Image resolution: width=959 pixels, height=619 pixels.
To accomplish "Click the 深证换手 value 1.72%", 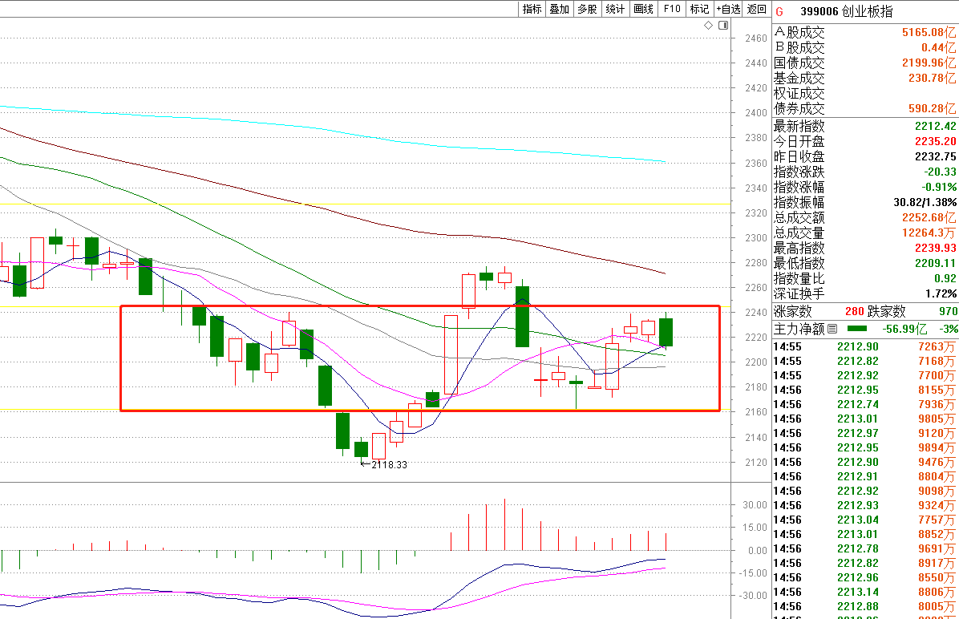I will click(941, 293).
